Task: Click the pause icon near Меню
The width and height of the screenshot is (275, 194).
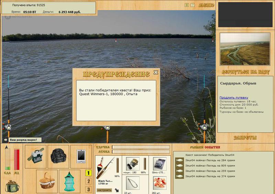Action: pyautogui.click(x=187, y=5)
